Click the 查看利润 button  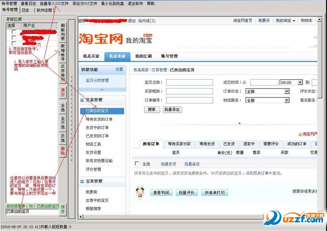coord(161,193)
